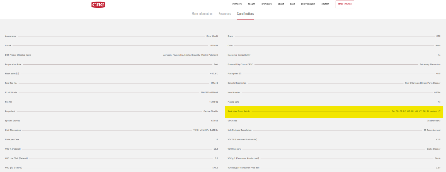Viewport: 446px width, 172px height.
Task: Click the Carbon Dioxide propellant value
Action: [x=210, y=111]
